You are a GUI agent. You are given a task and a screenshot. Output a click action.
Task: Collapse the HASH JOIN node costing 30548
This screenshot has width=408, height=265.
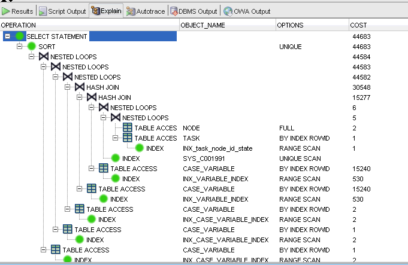pos(67,87)
